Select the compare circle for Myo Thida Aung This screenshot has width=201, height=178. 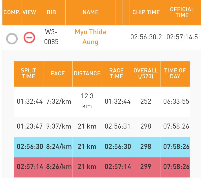click(12, 39)
